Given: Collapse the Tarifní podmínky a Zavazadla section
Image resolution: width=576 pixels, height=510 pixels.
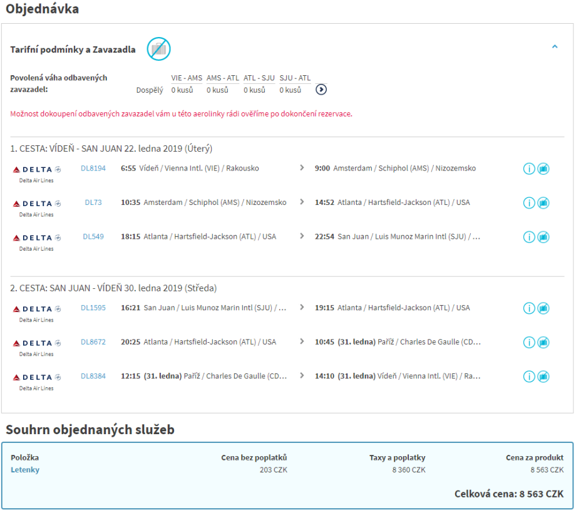Looking at the screenshot, I should point(555,46).
